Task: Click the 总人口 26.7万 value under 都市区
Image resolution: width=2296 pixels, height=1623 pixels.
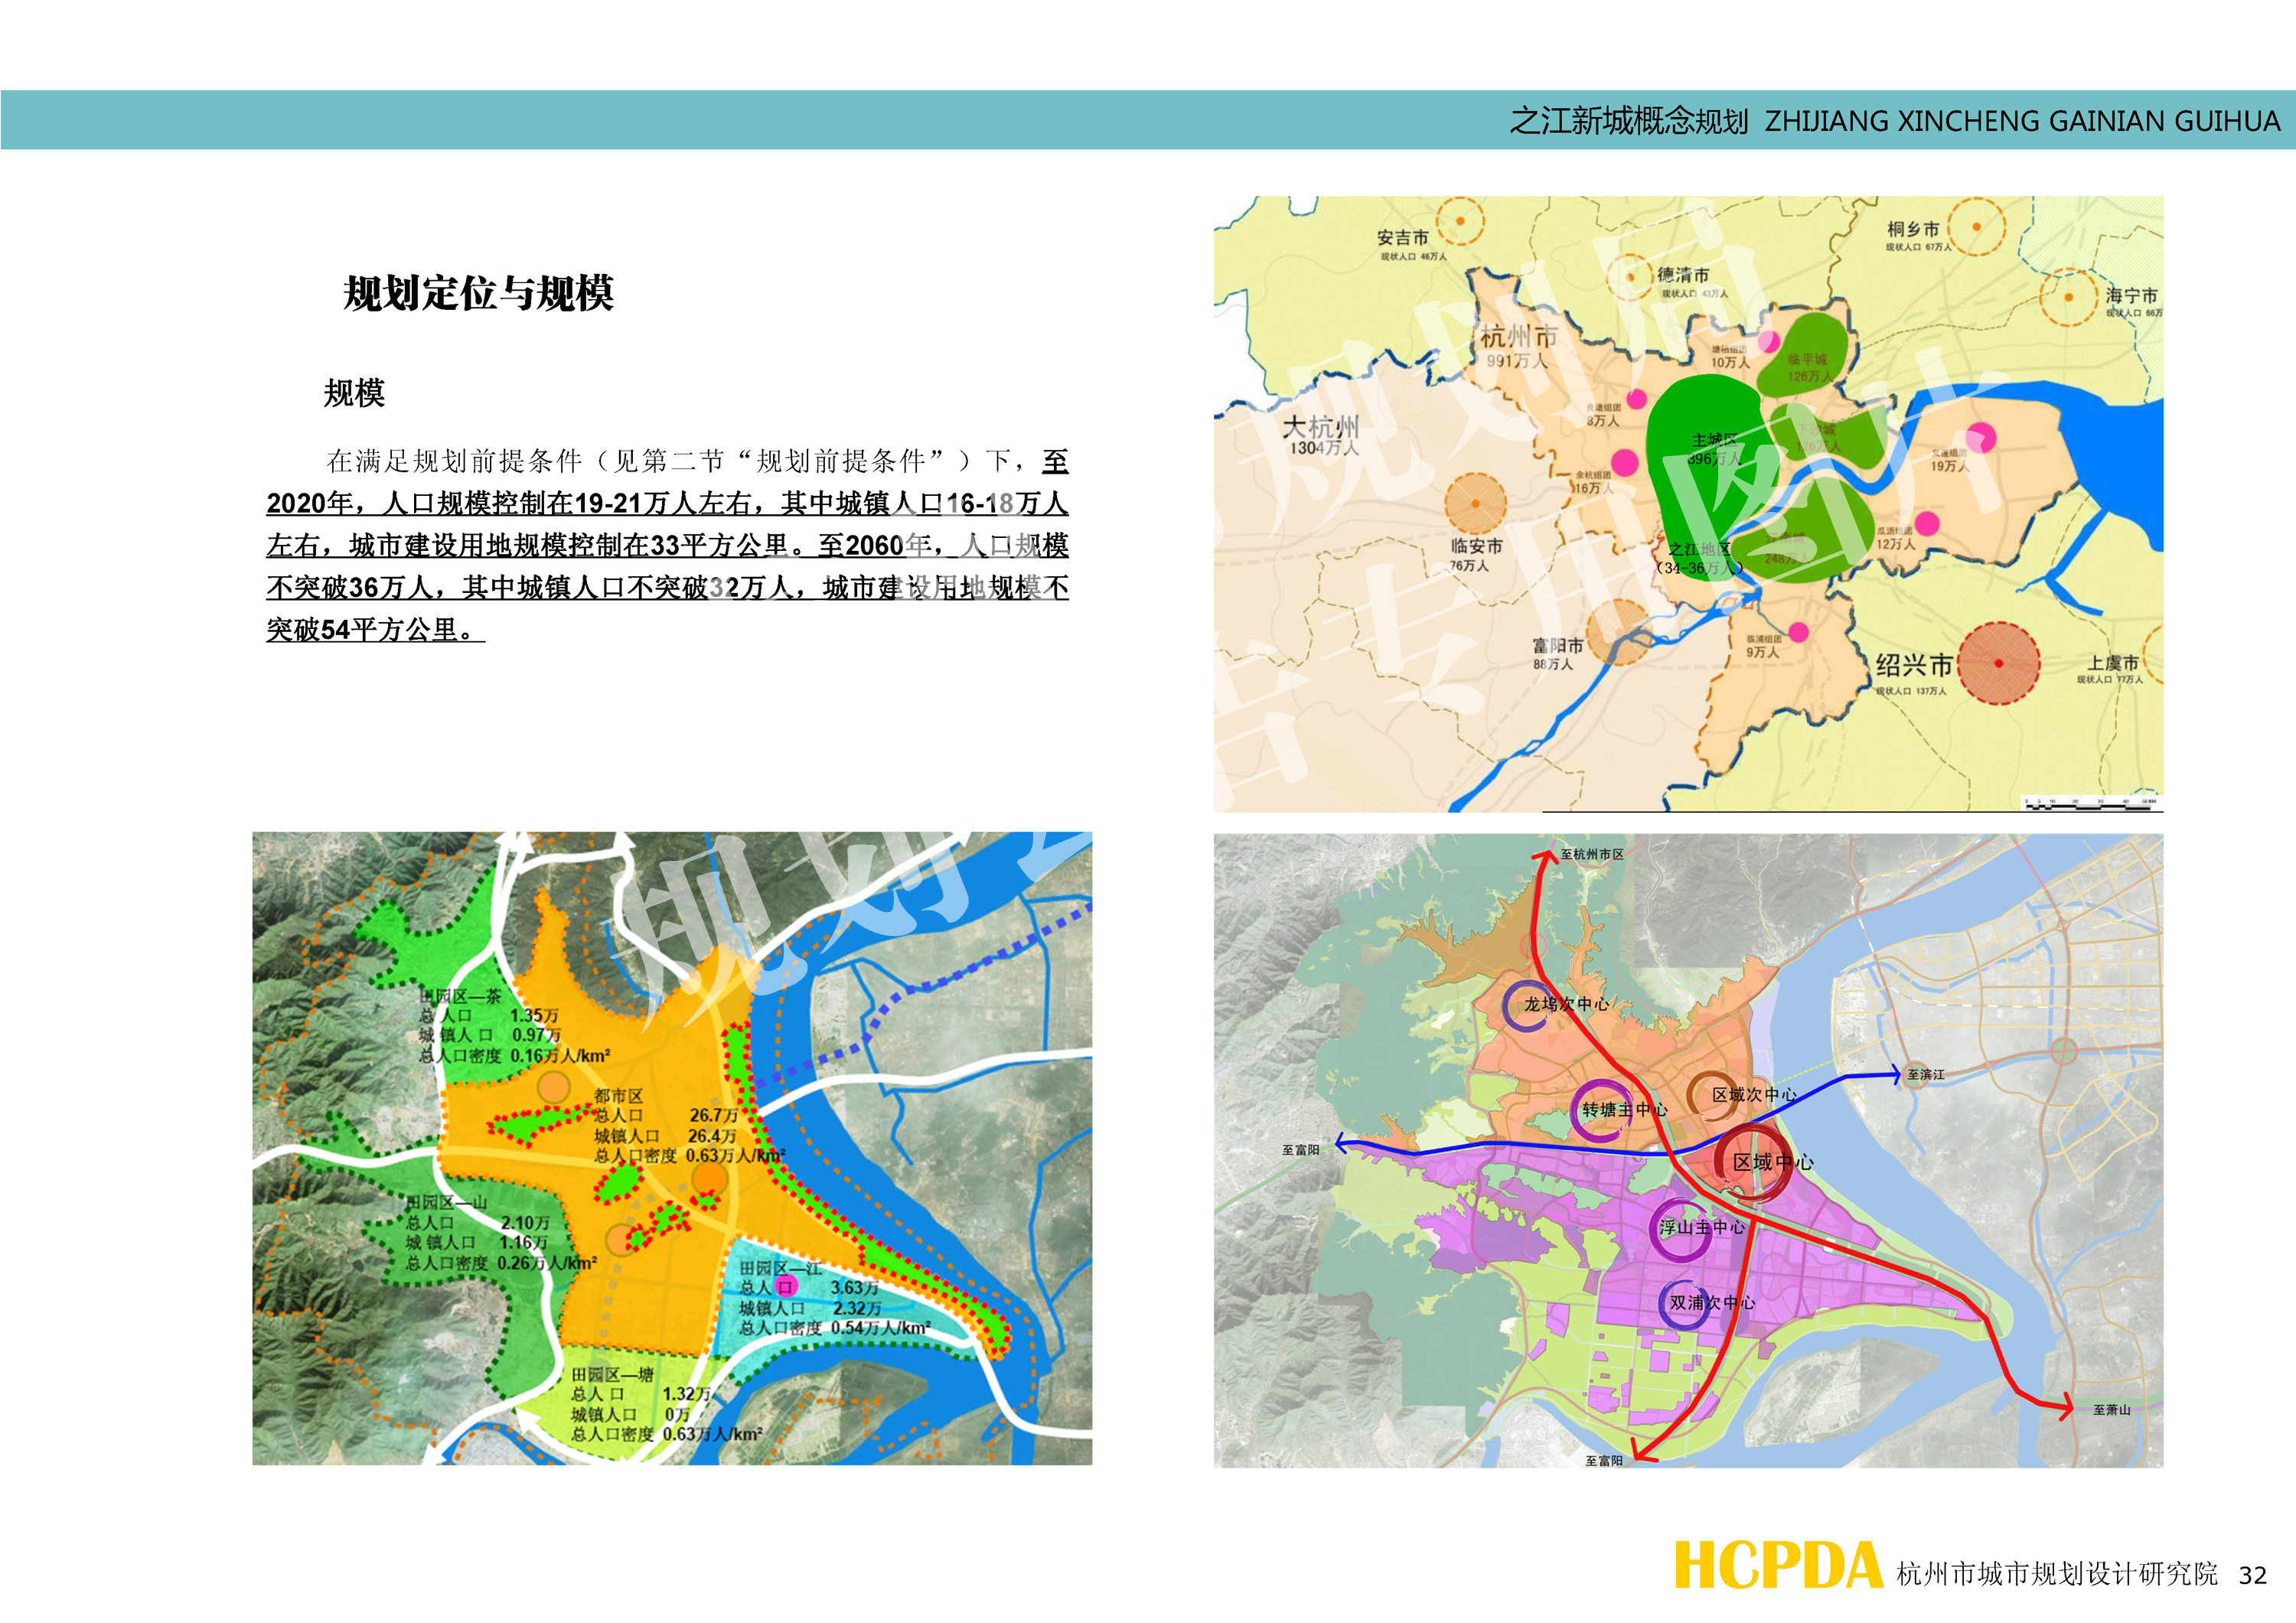Action: 666,1115
